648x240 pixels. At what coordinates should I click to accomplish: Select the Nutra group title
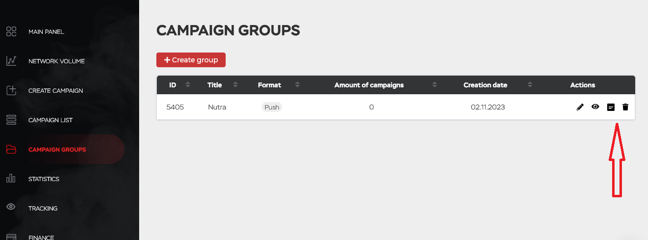217,107
